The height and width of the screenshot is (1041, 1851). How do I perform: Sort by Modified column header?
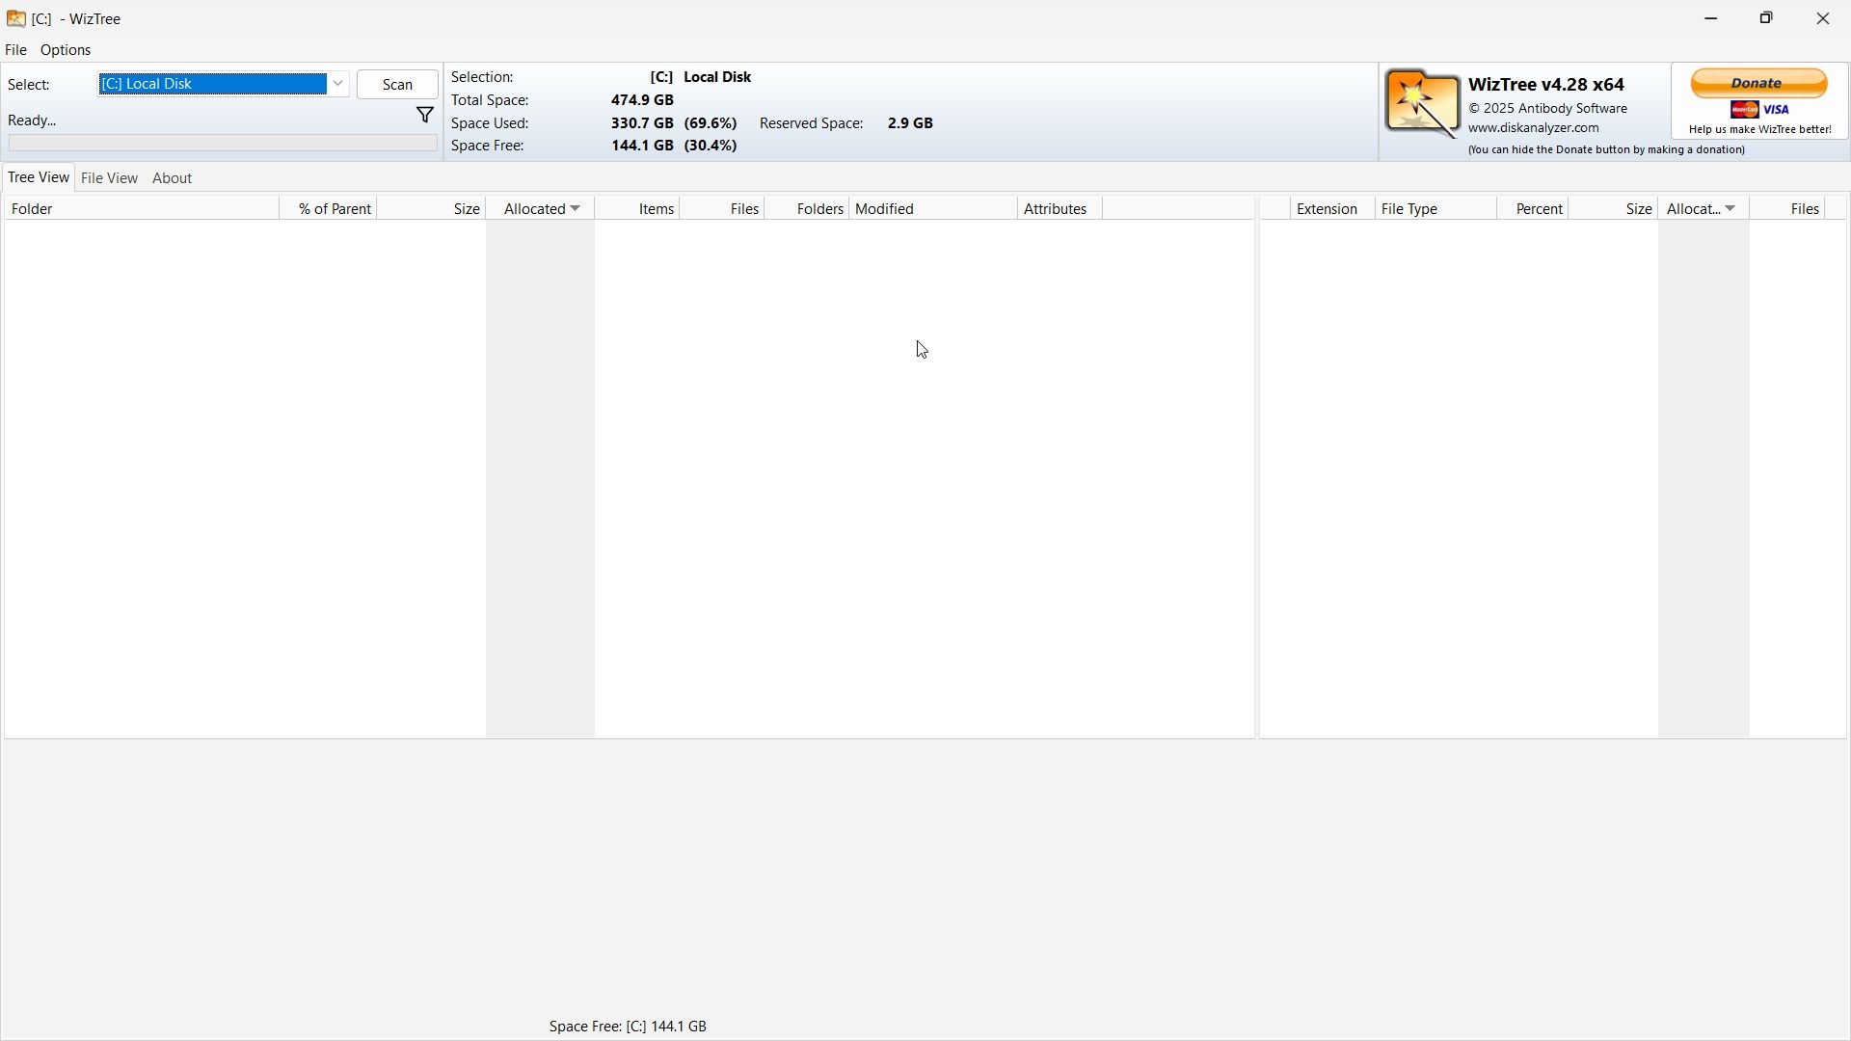point(933,209)
